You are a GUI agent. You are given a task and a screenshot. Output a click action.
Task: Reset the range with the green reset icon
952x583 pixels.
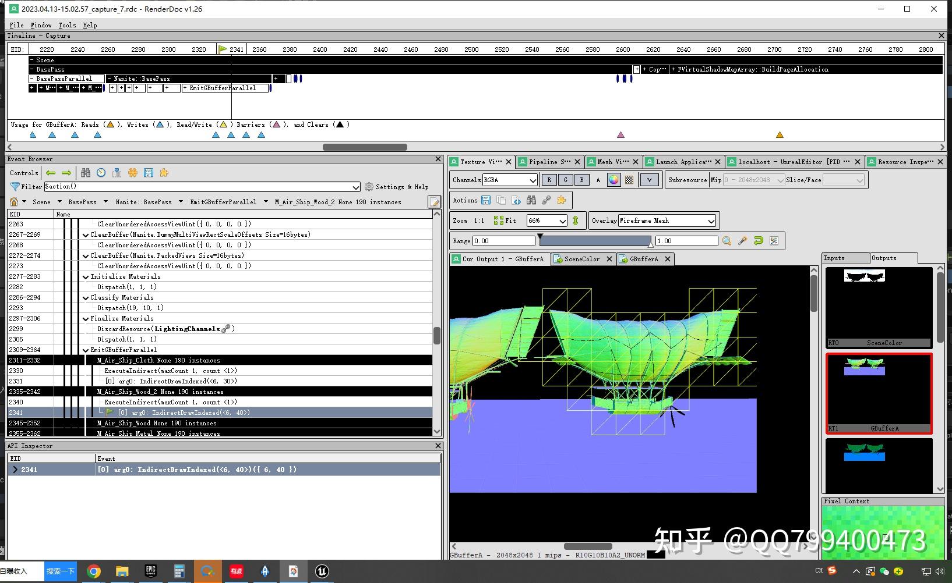[x=757, y=240]
